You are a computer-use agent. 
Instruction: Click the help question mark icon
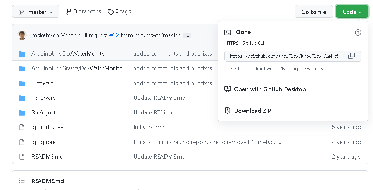click(x=358, y=32)
